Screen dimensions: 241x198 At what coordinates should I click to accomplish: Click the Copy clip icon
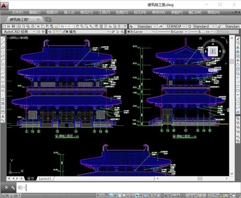pos(43,26)
